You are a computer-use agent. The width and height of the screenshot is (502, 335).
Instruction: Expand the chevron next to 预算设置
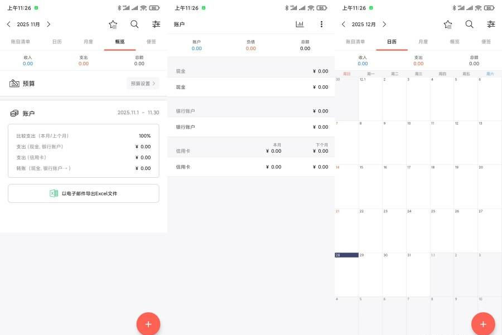[154, 83]
